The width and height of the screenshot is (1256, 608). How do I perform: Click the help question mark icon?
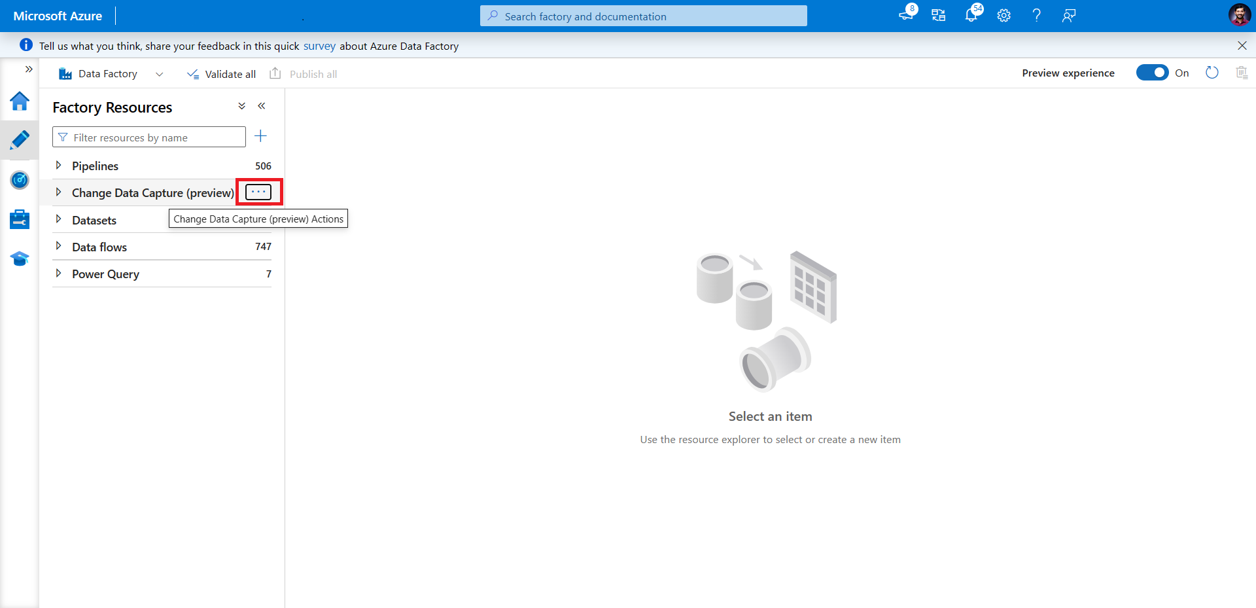point(1036,16)
